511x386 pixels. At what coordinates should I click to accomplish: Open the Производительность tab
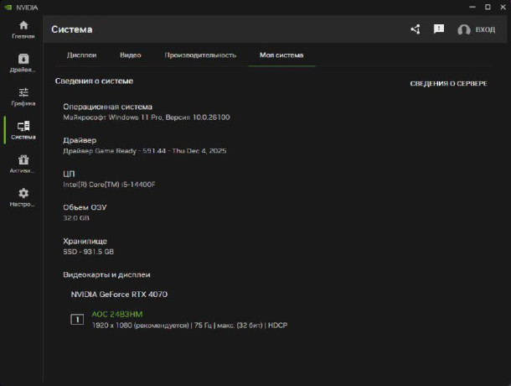coord(200,55)
